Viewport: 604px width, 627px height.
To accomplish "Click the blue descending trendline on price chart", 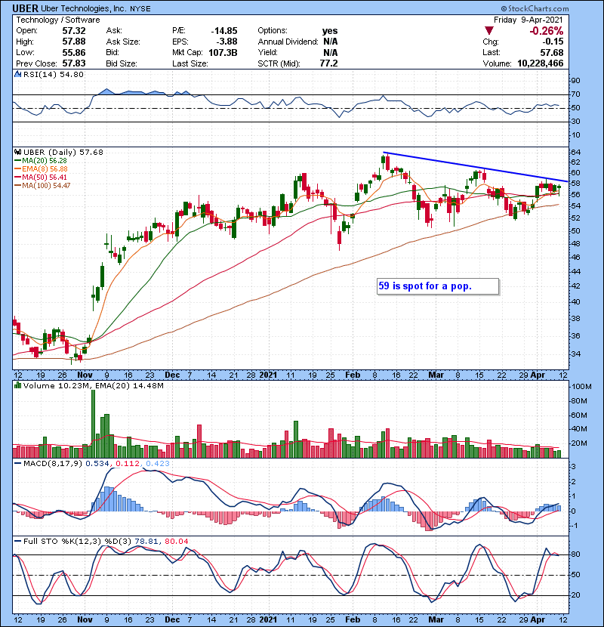I will point(475,166).
